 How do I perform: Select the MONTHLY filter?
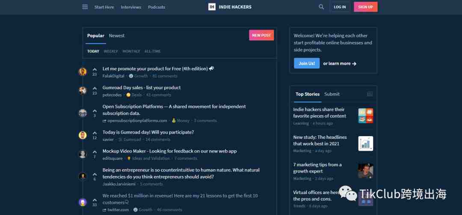131,51
